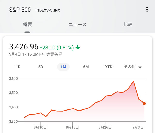
Task: Select the 1D time range
Action: click(x=18, y=67)
